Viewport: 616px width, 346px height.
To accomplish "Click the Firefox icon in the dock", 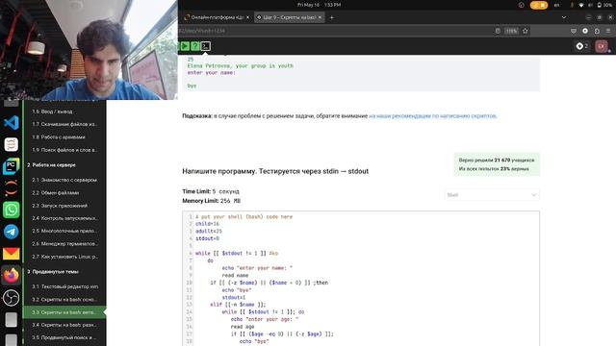I will 11,276.
